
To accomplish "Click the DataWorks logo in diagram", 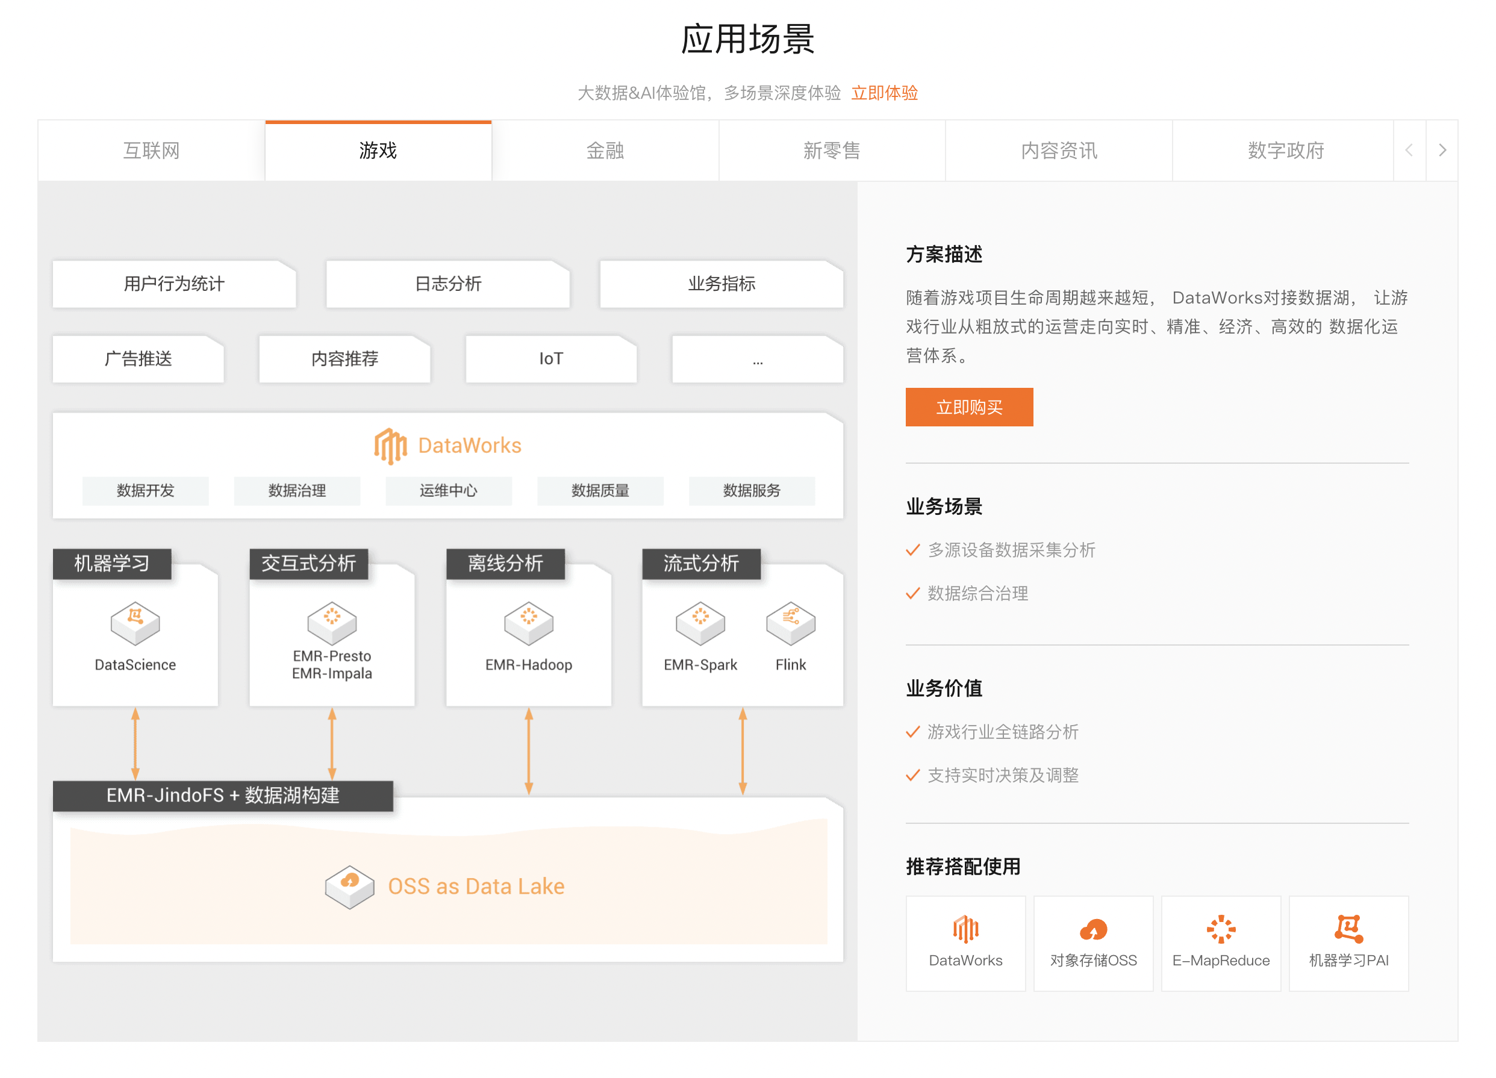I will 390,446.
